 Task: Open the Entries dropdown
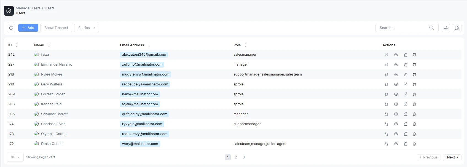tap(87, 28)
